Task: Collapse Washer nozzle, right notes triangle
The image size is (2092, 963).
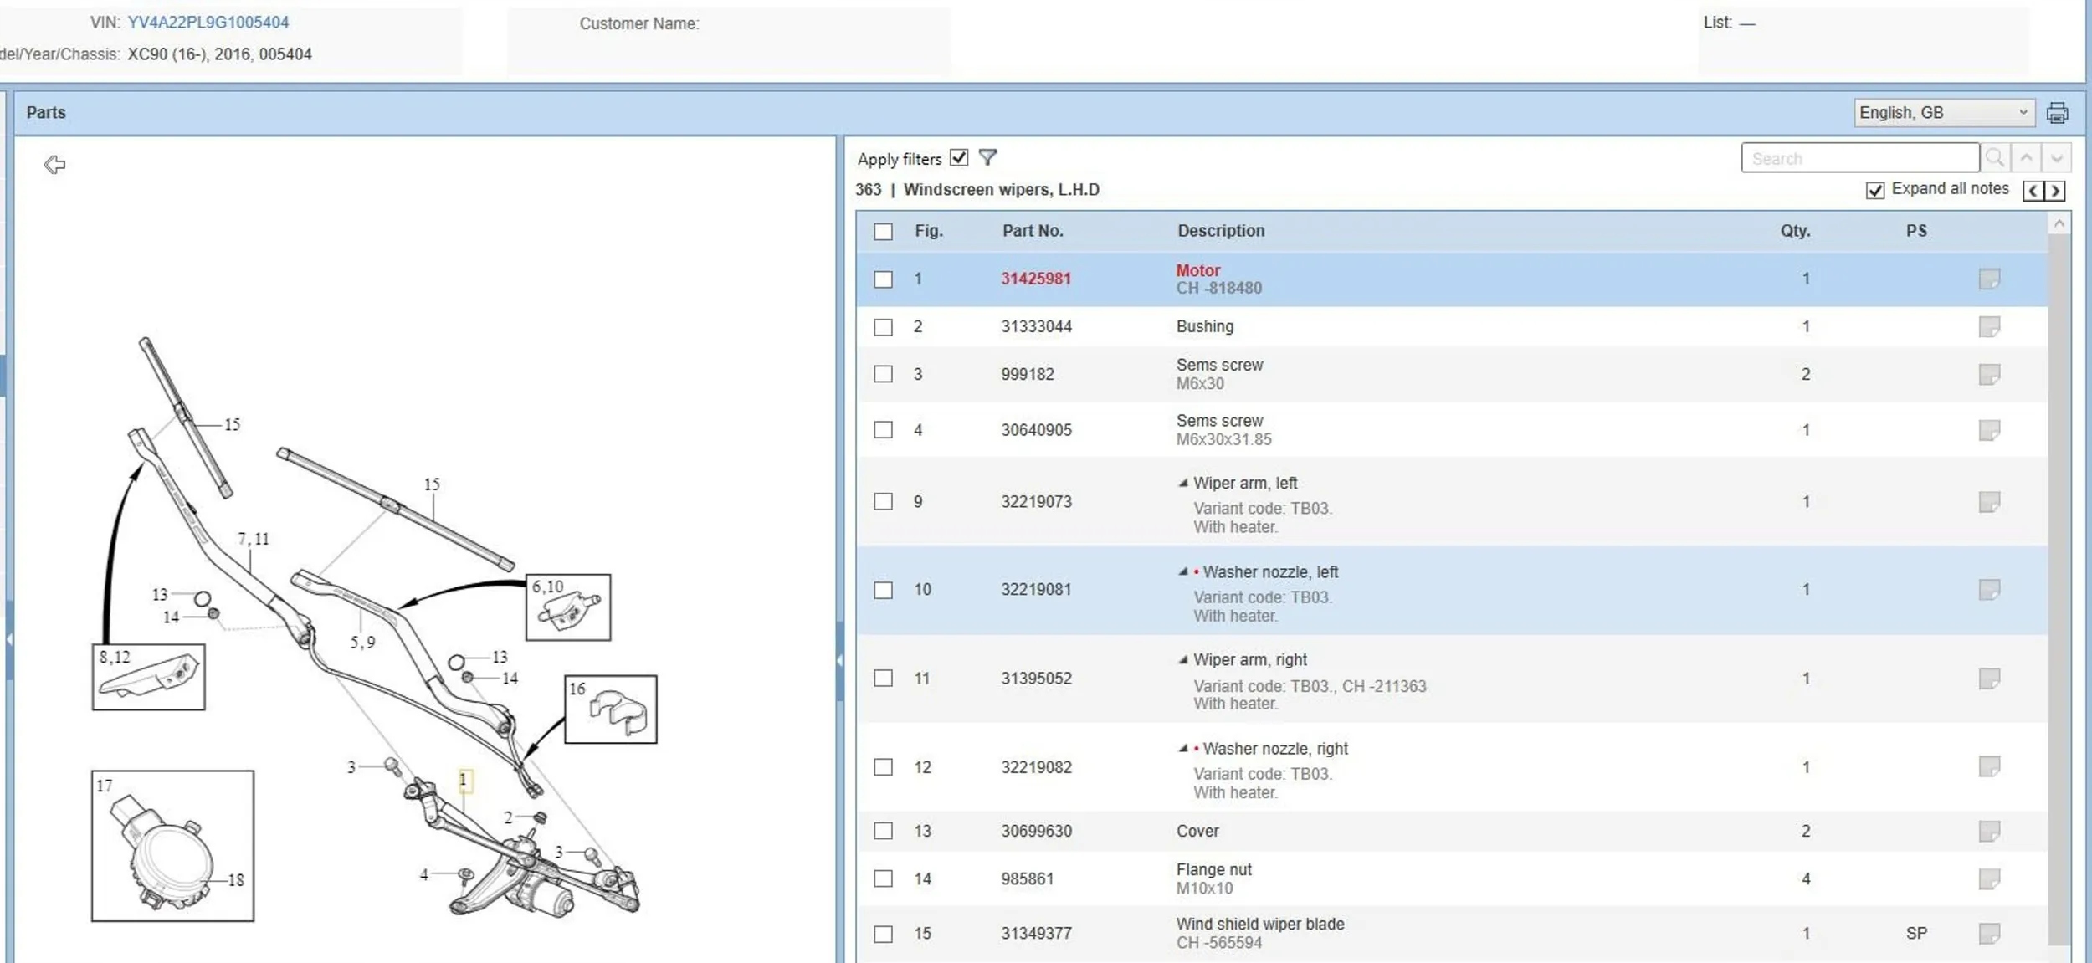Action: click(1182, 748)
